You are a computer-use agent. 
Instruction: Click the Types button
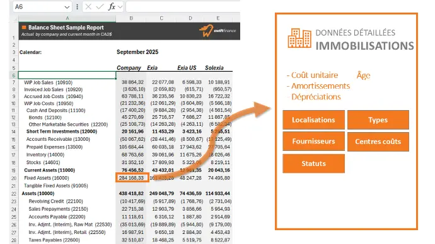coord(378,119)
